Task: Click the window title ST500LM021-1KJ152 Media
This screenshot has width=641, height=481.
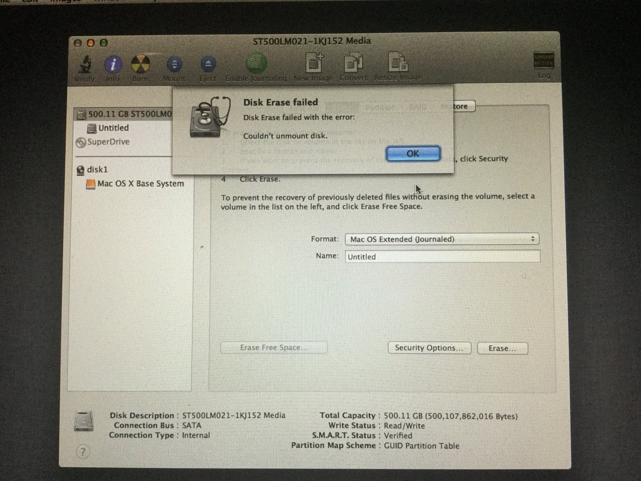Action: pos(312,41)
